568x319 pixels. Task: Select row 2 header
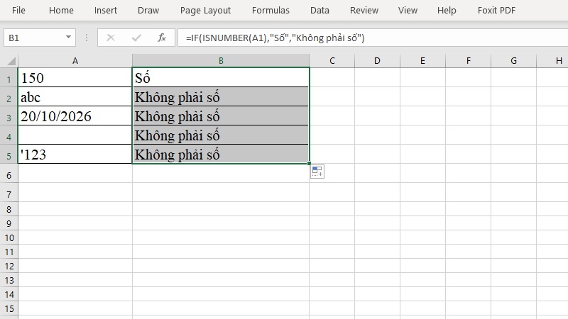[x=9, y=96]
